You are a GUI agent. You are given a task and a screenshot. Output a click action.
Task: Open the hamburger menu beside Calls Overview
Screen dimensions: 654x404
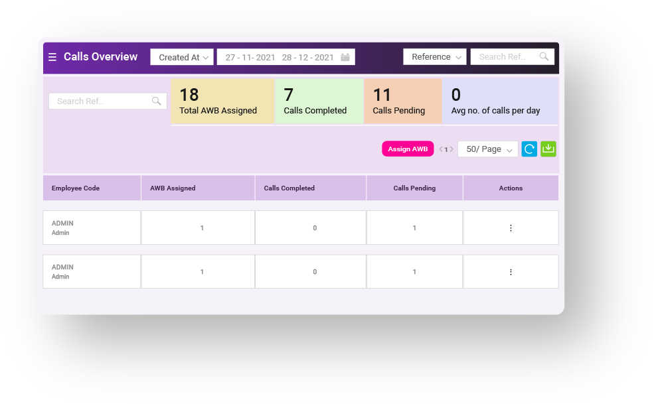tap(52, 57)
